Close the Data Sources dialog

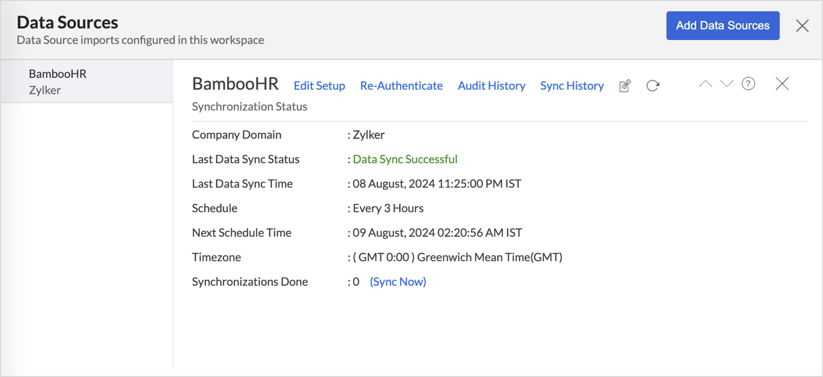click(802, 26)
